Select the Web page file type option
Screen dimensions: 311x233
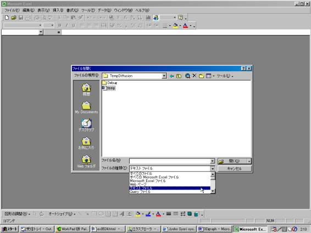[170, 185]
